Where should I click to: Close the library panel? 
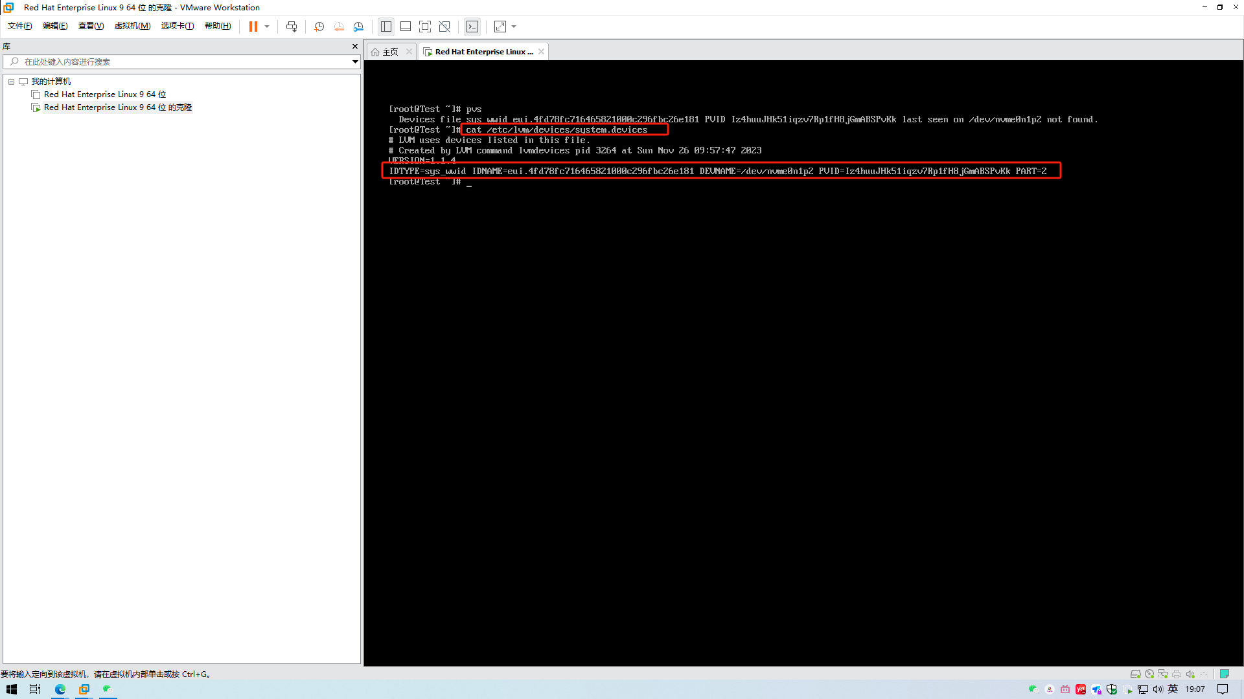pyautogui.click(x=355, y=46)
